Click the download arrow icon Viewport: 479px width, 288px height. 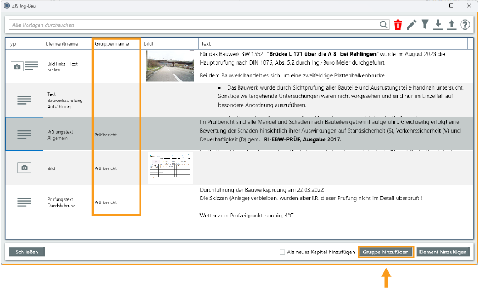tap(438, 25)
